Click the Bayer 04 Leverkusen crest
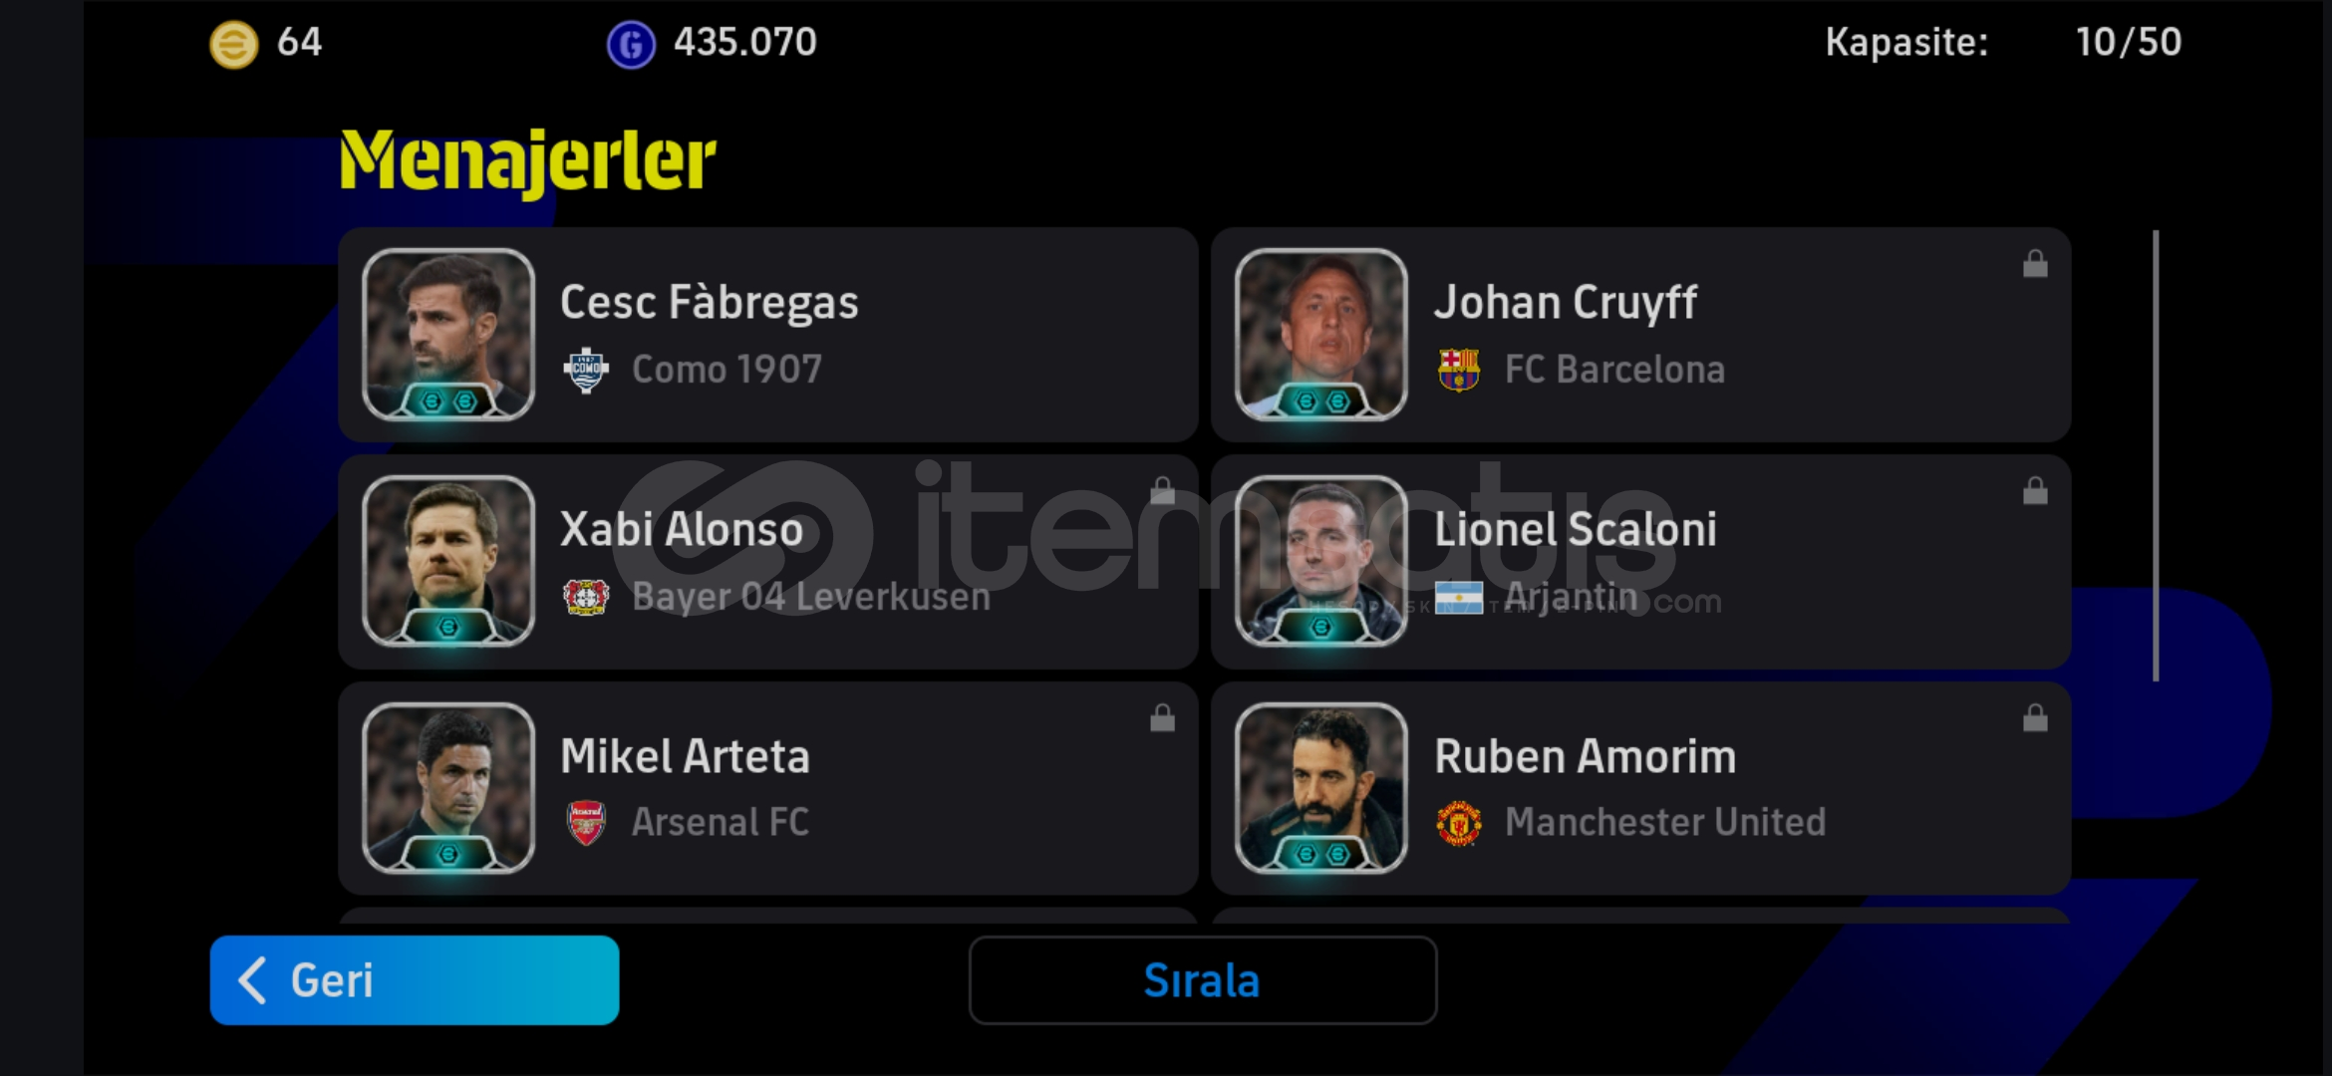 coord(586,597)
